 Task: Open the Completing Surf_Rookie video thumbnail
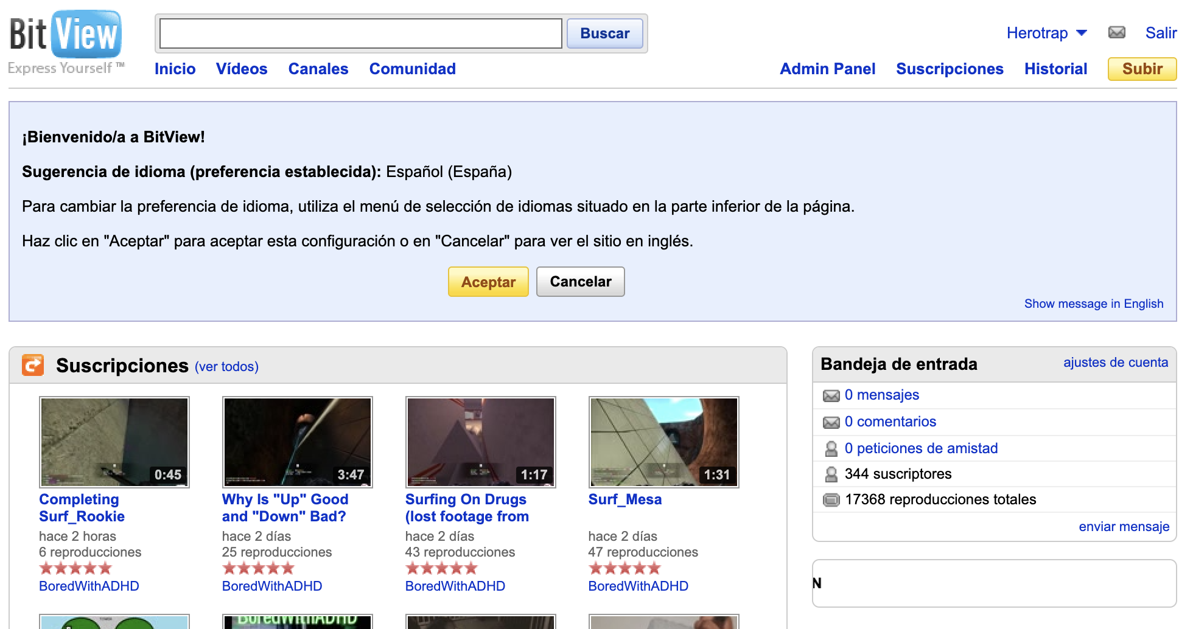[114, 442]
